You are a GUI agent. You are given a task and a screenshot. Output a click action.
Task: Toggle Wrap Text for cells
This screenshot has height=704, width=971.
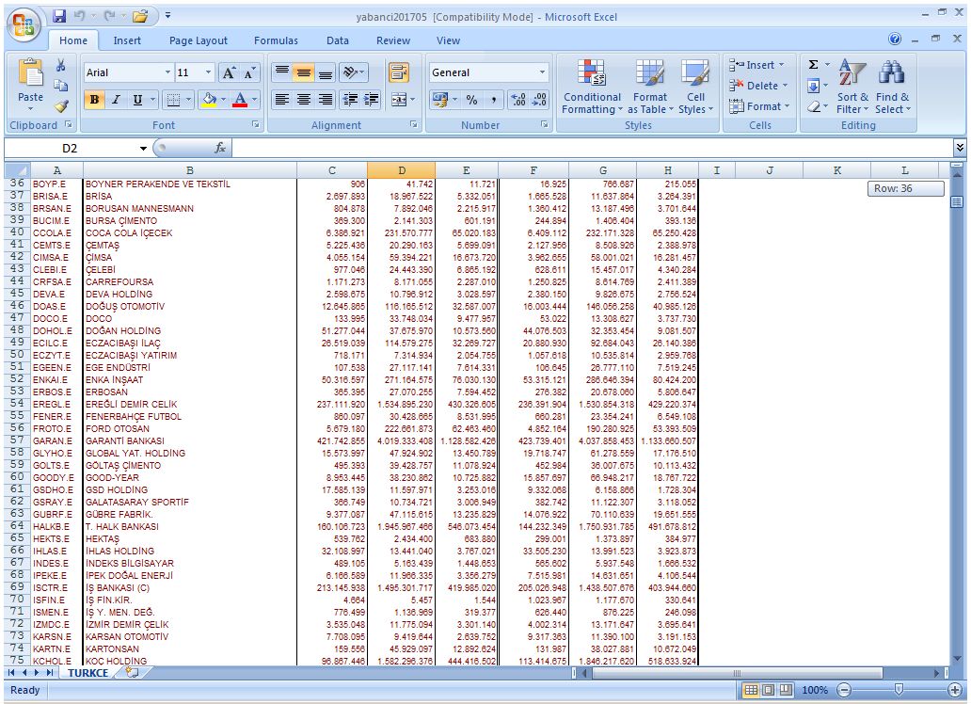(399, 72)
